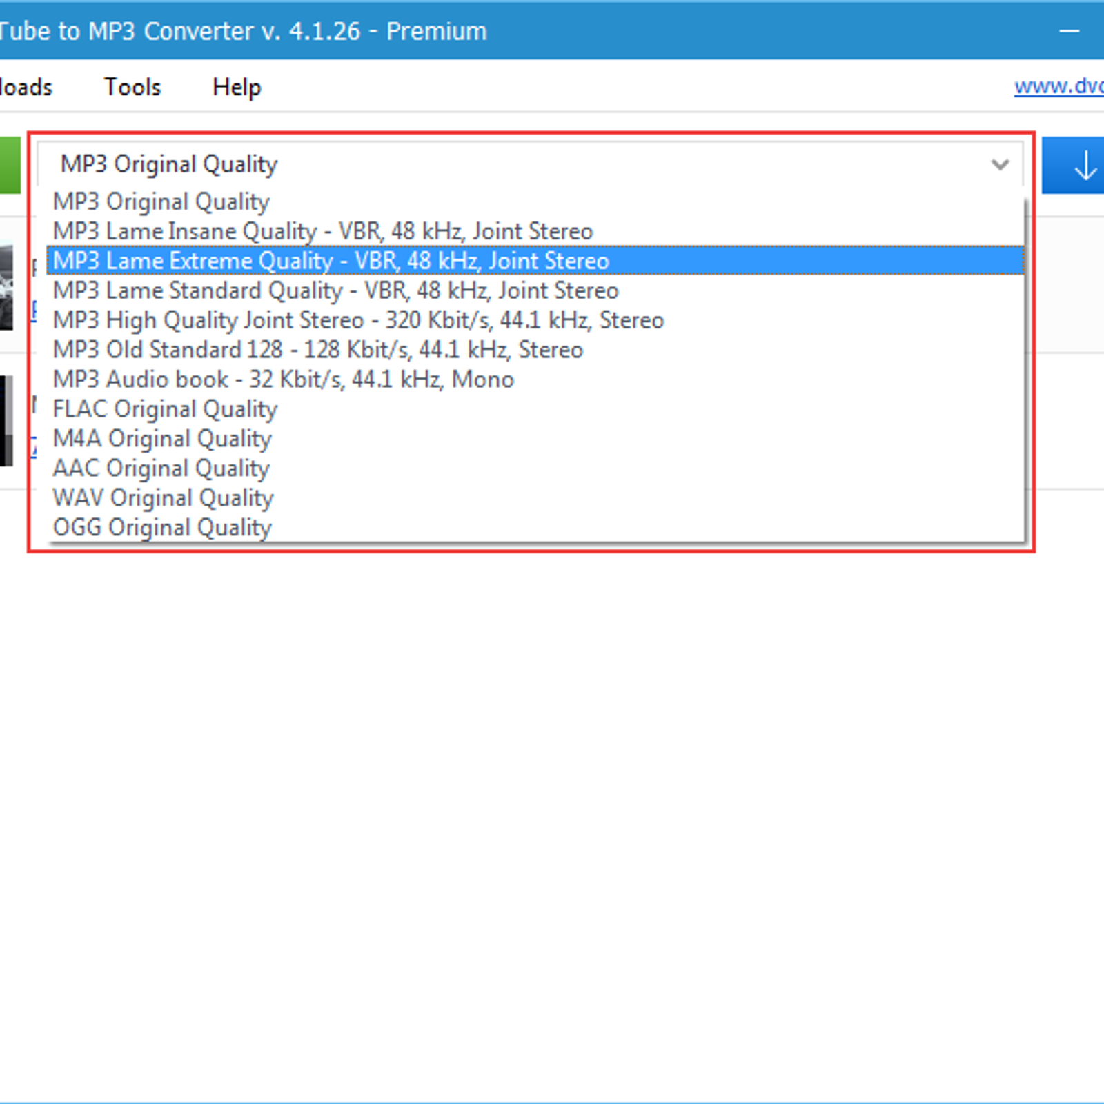Click the blue download arrow button
The image size is (1104, 1104).
[1073, 166]
